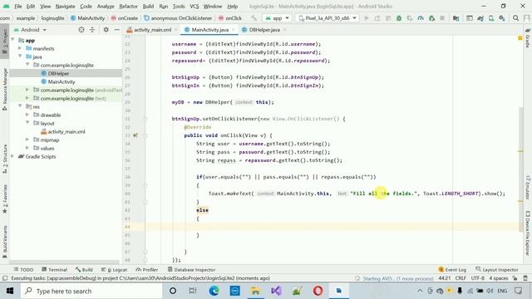
Task: Open the Terminal tool window button
Action: coord(54,269)
